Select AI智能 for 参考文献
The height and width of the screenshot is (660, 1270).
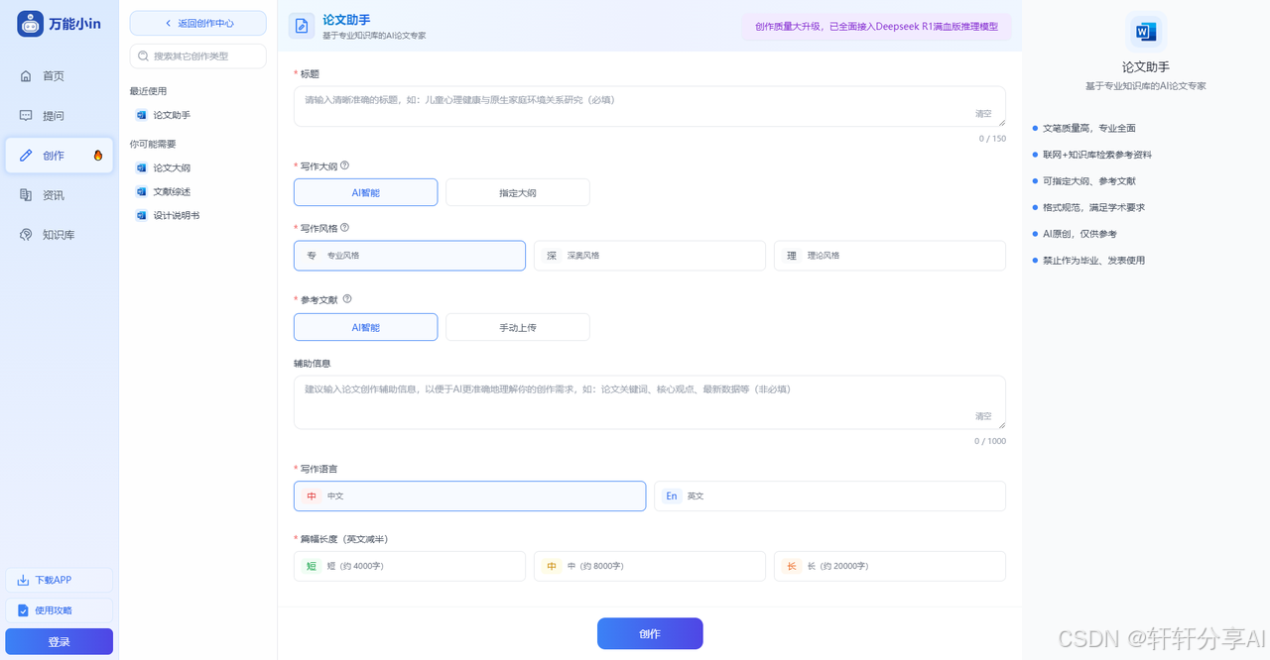[365, 327]
